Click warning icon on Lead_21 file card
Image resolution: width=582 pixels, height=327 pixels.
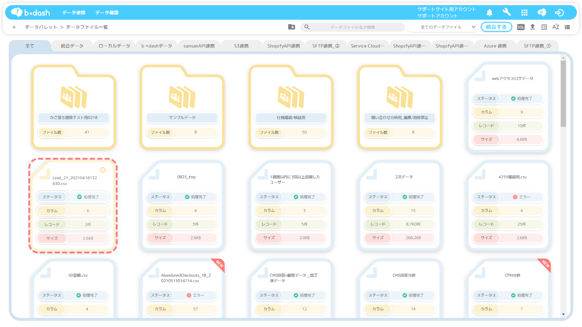103,170
